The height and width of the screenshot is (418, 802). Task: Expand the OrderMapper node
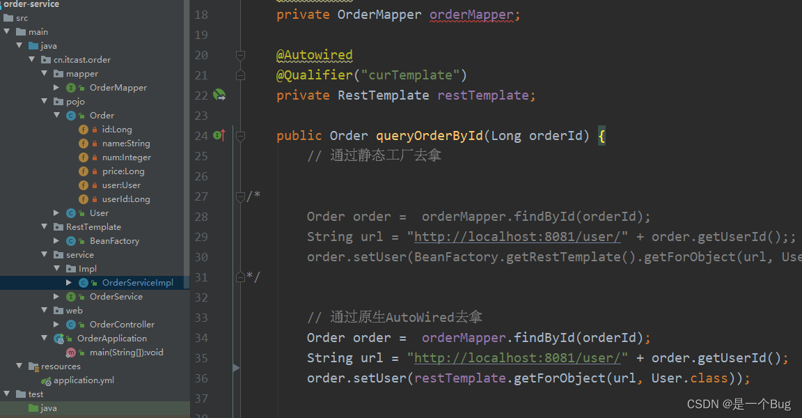[x=56, y=88]
